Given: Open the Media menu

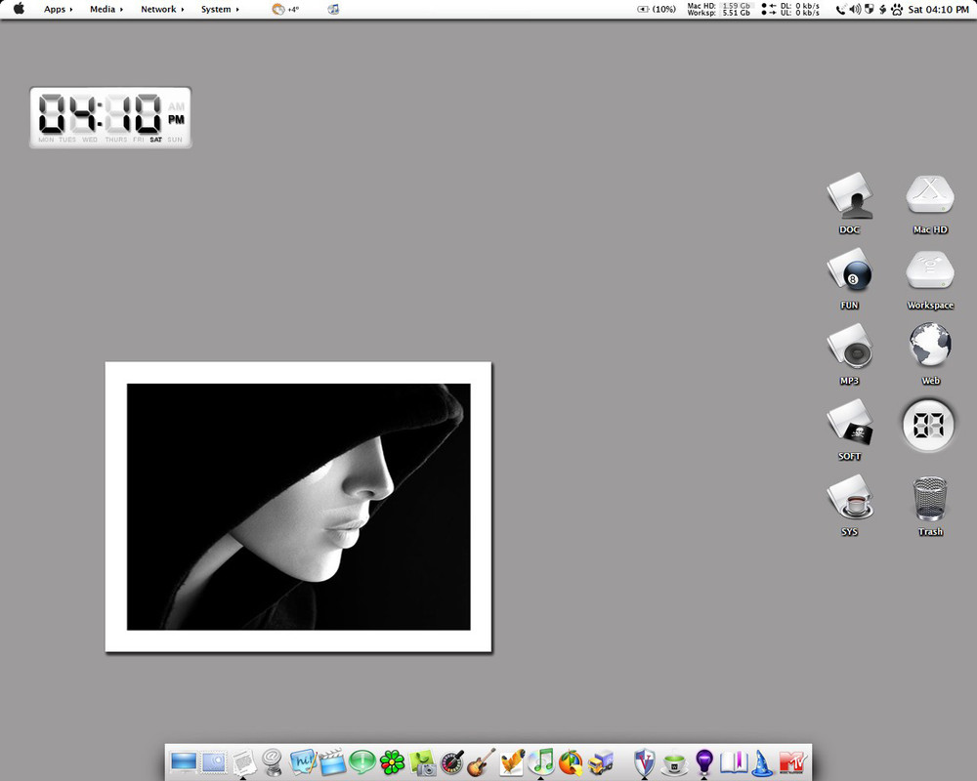Looking at the screenshot, I should pyautogui.click(x=106, y=10).
